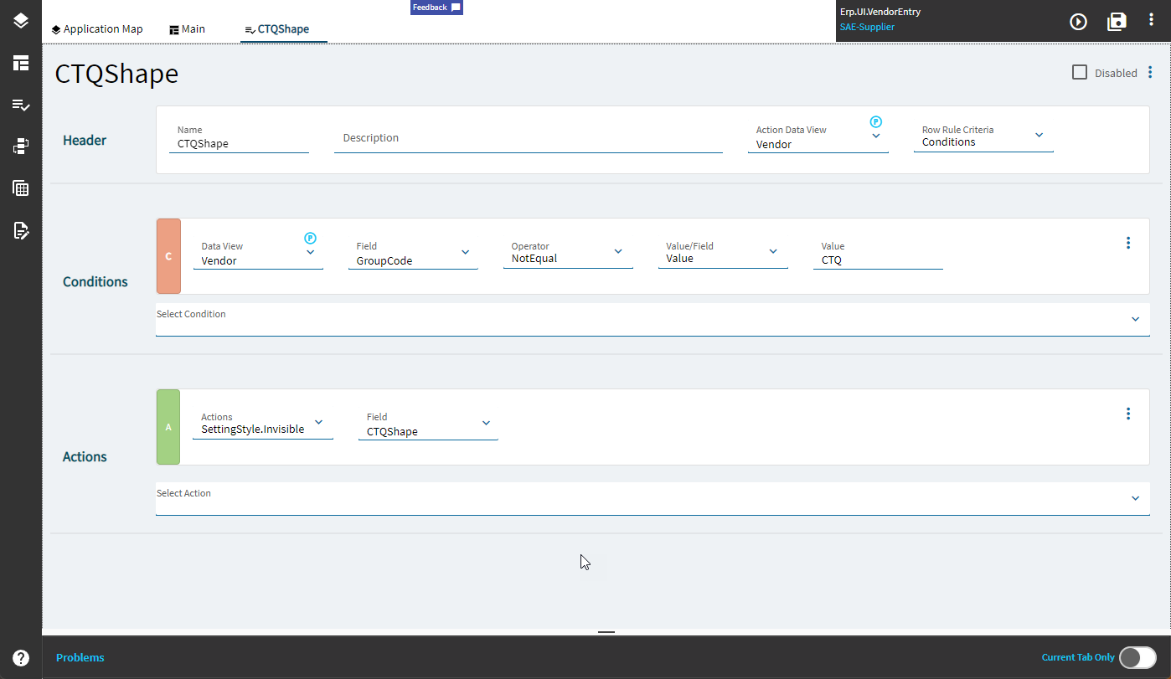This screenshot has width=1171, height=679.
Task: Go to the Application Map tab
Action: click(x=97, y=28)
